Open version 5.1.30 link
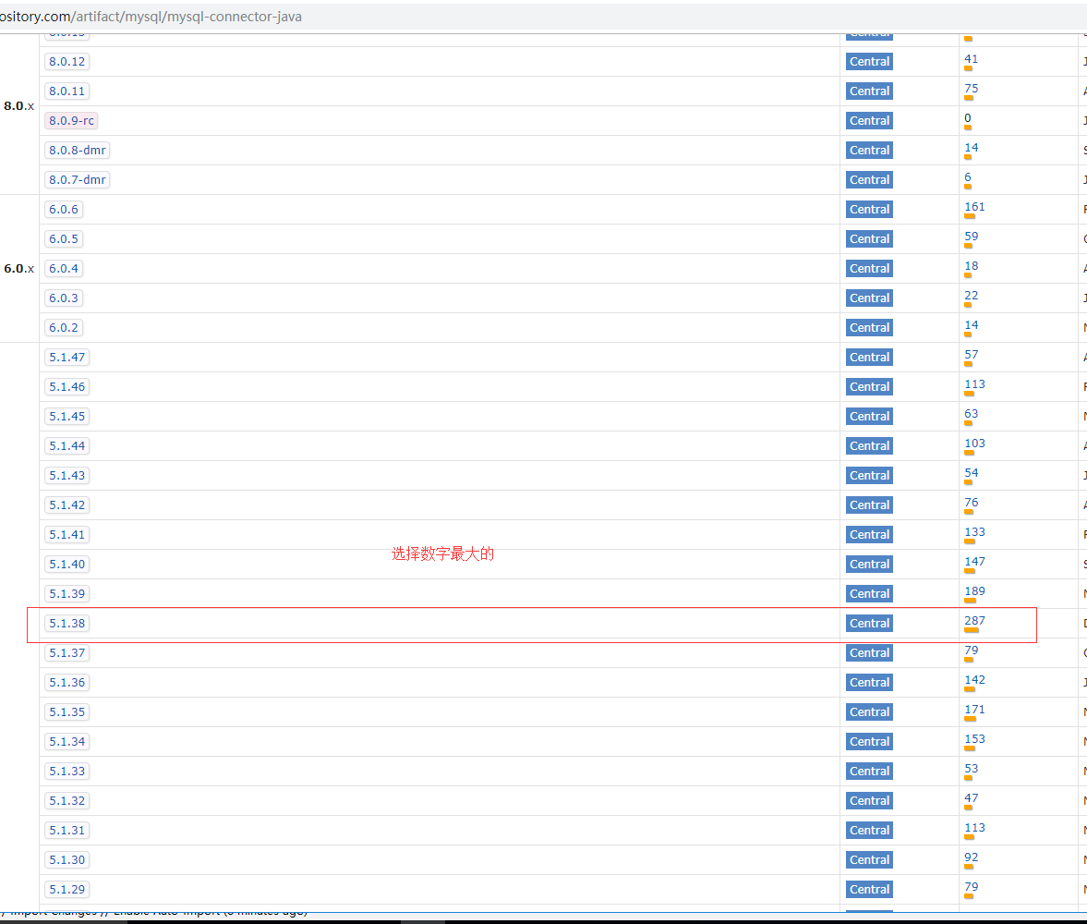 67,860
